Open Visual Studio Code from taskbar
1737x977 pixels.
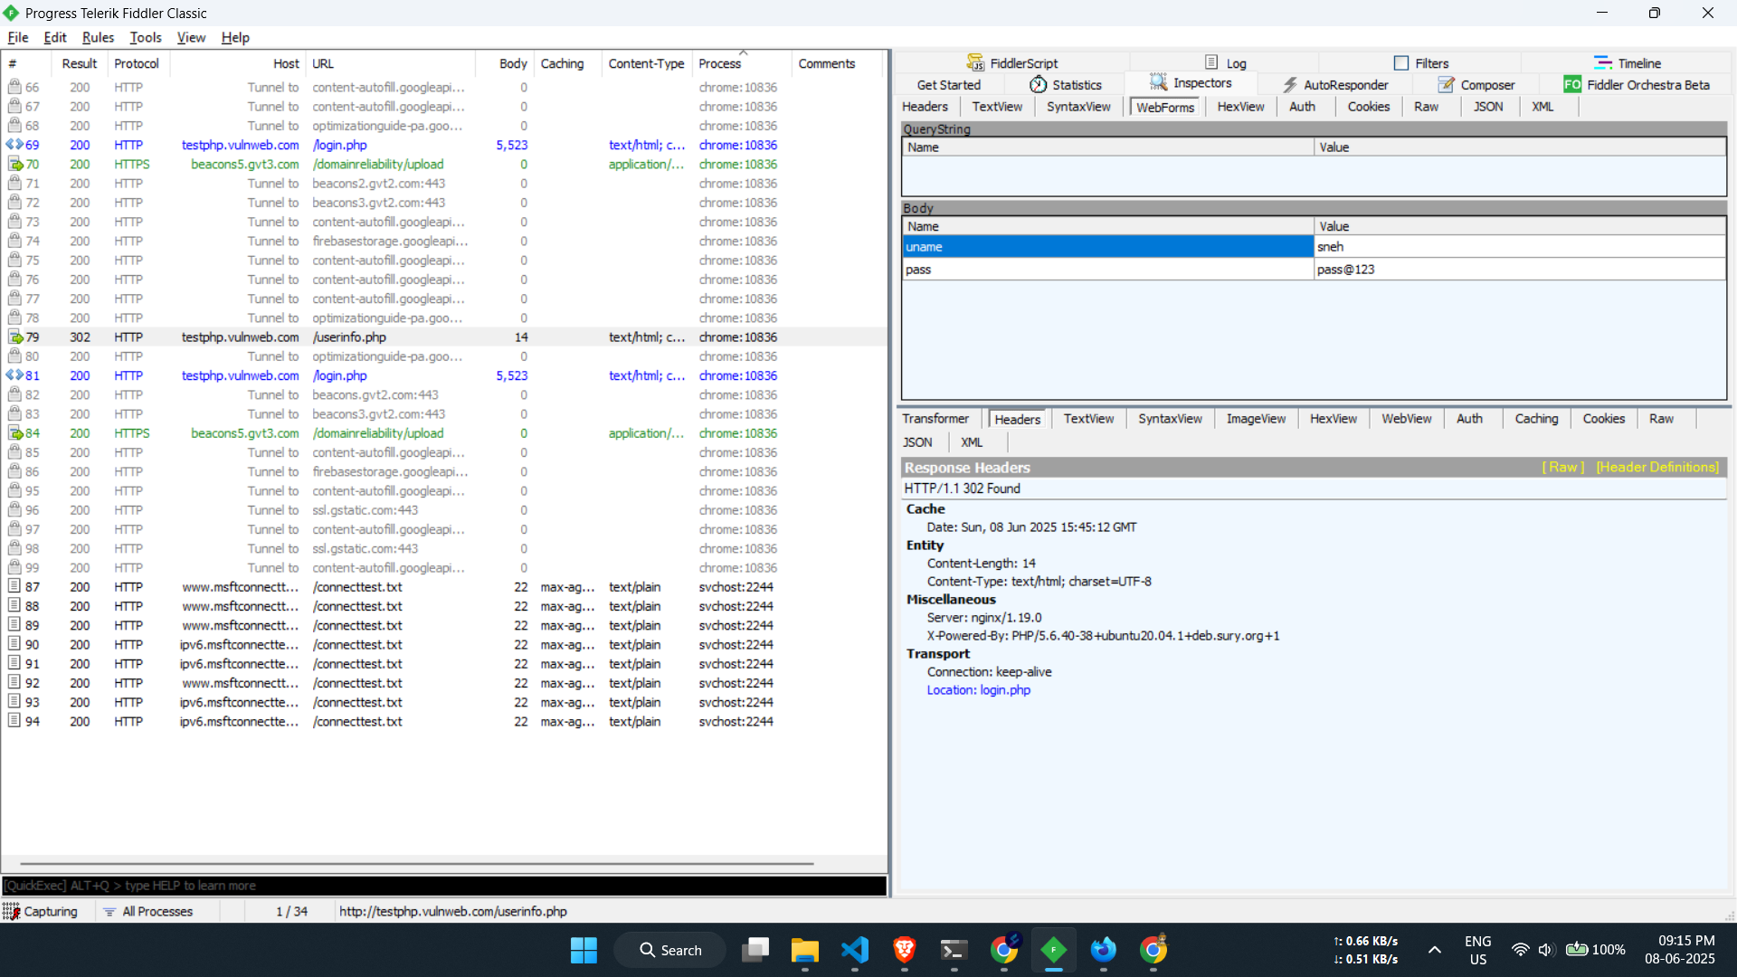[x=854, y=950]
